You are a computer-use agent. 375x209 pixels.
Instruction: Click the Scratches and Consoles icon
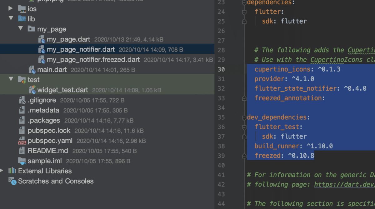coord(12,181)
